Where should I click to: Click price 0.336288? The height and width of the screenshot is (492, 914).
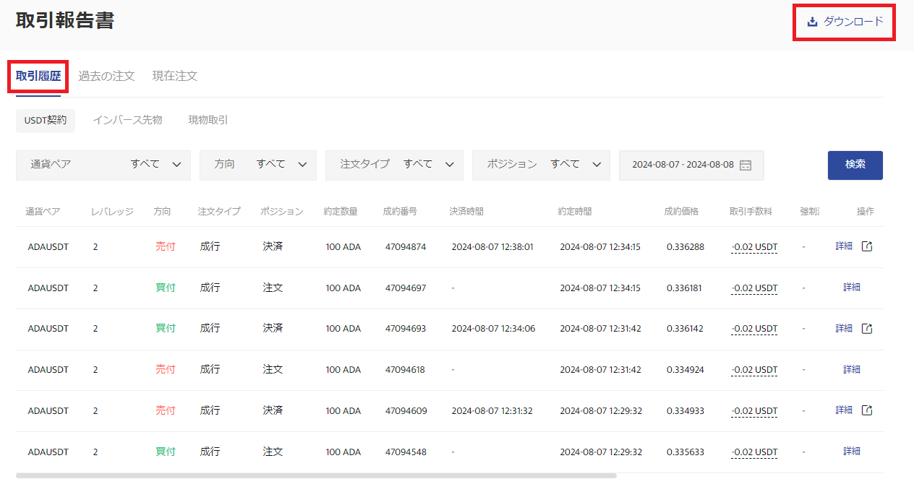pos(685,247)
